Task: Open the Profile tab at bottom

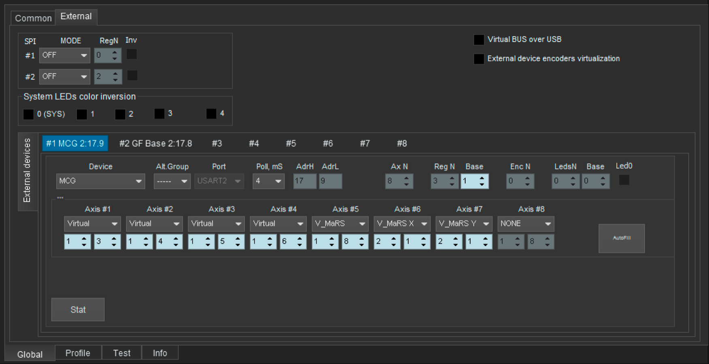Action: pyautogui.click(x=78, y=353)
